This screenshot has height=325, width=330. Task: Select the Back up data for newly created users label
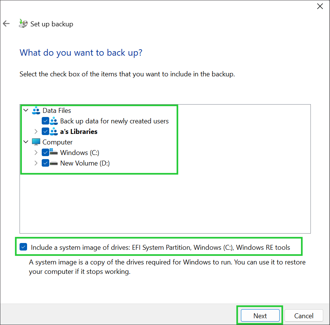[114, 121]
